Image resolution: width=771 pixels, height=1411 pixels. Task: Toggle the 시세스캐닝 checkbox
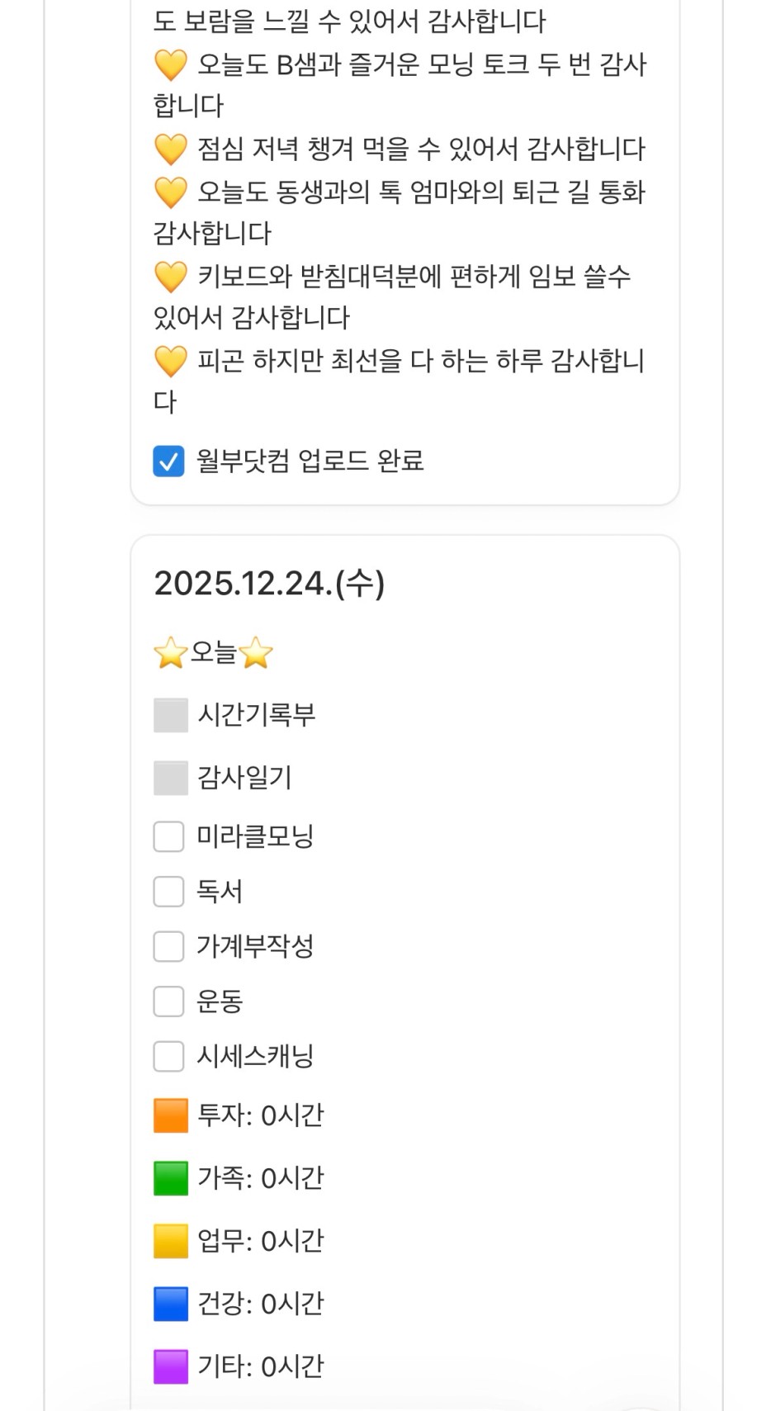point(168,1056)
